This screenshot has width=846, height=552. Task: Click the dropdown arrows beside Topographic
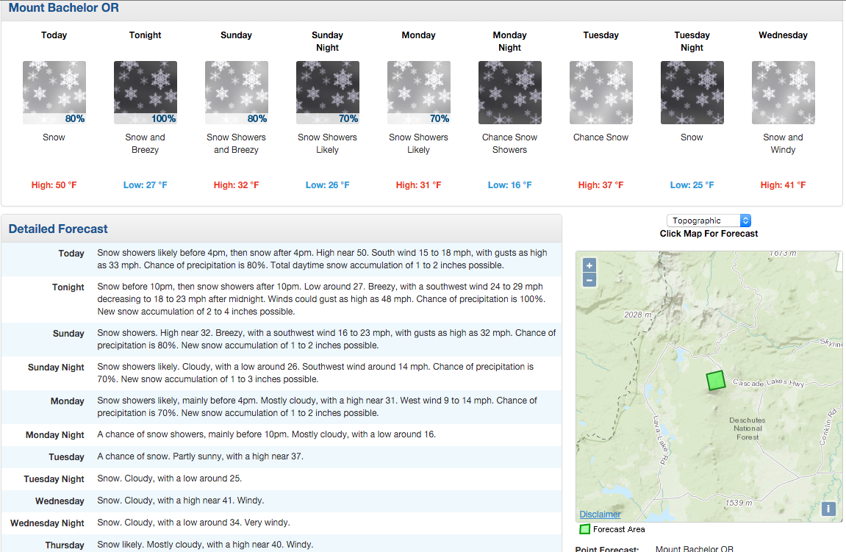click(x=745, y=221)
